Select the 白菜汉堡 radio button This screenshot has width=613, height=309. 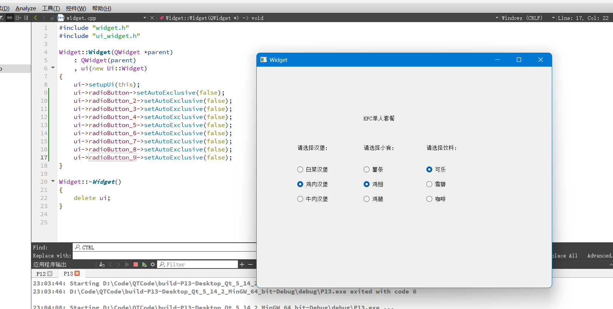(300, 169)
